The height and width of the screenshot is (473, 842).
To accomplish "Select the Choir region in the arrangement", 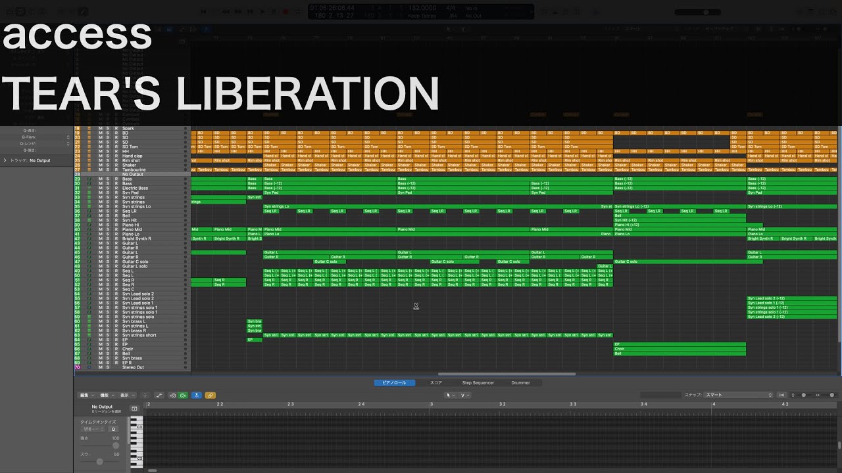I will [x=680, y=349].
